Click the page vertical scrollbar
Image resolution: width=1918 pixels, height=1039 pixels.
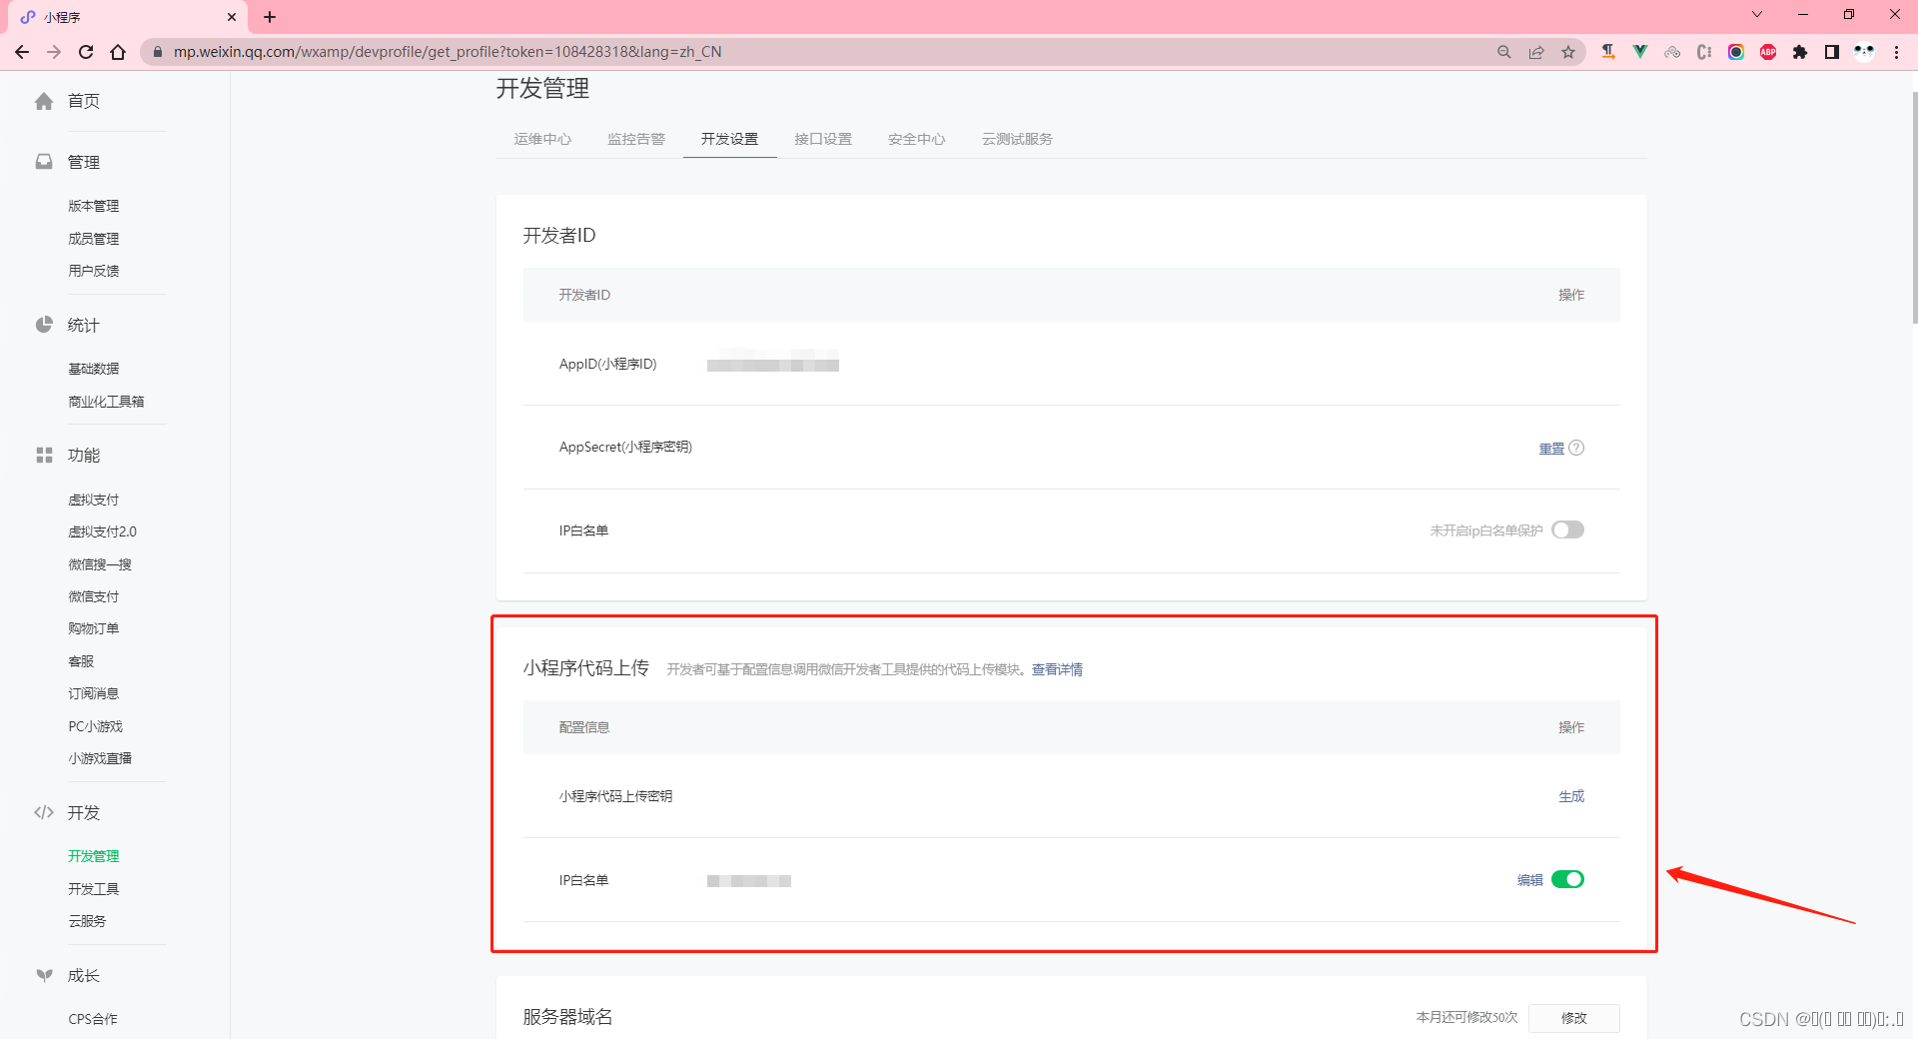(x=1914, y=208)
